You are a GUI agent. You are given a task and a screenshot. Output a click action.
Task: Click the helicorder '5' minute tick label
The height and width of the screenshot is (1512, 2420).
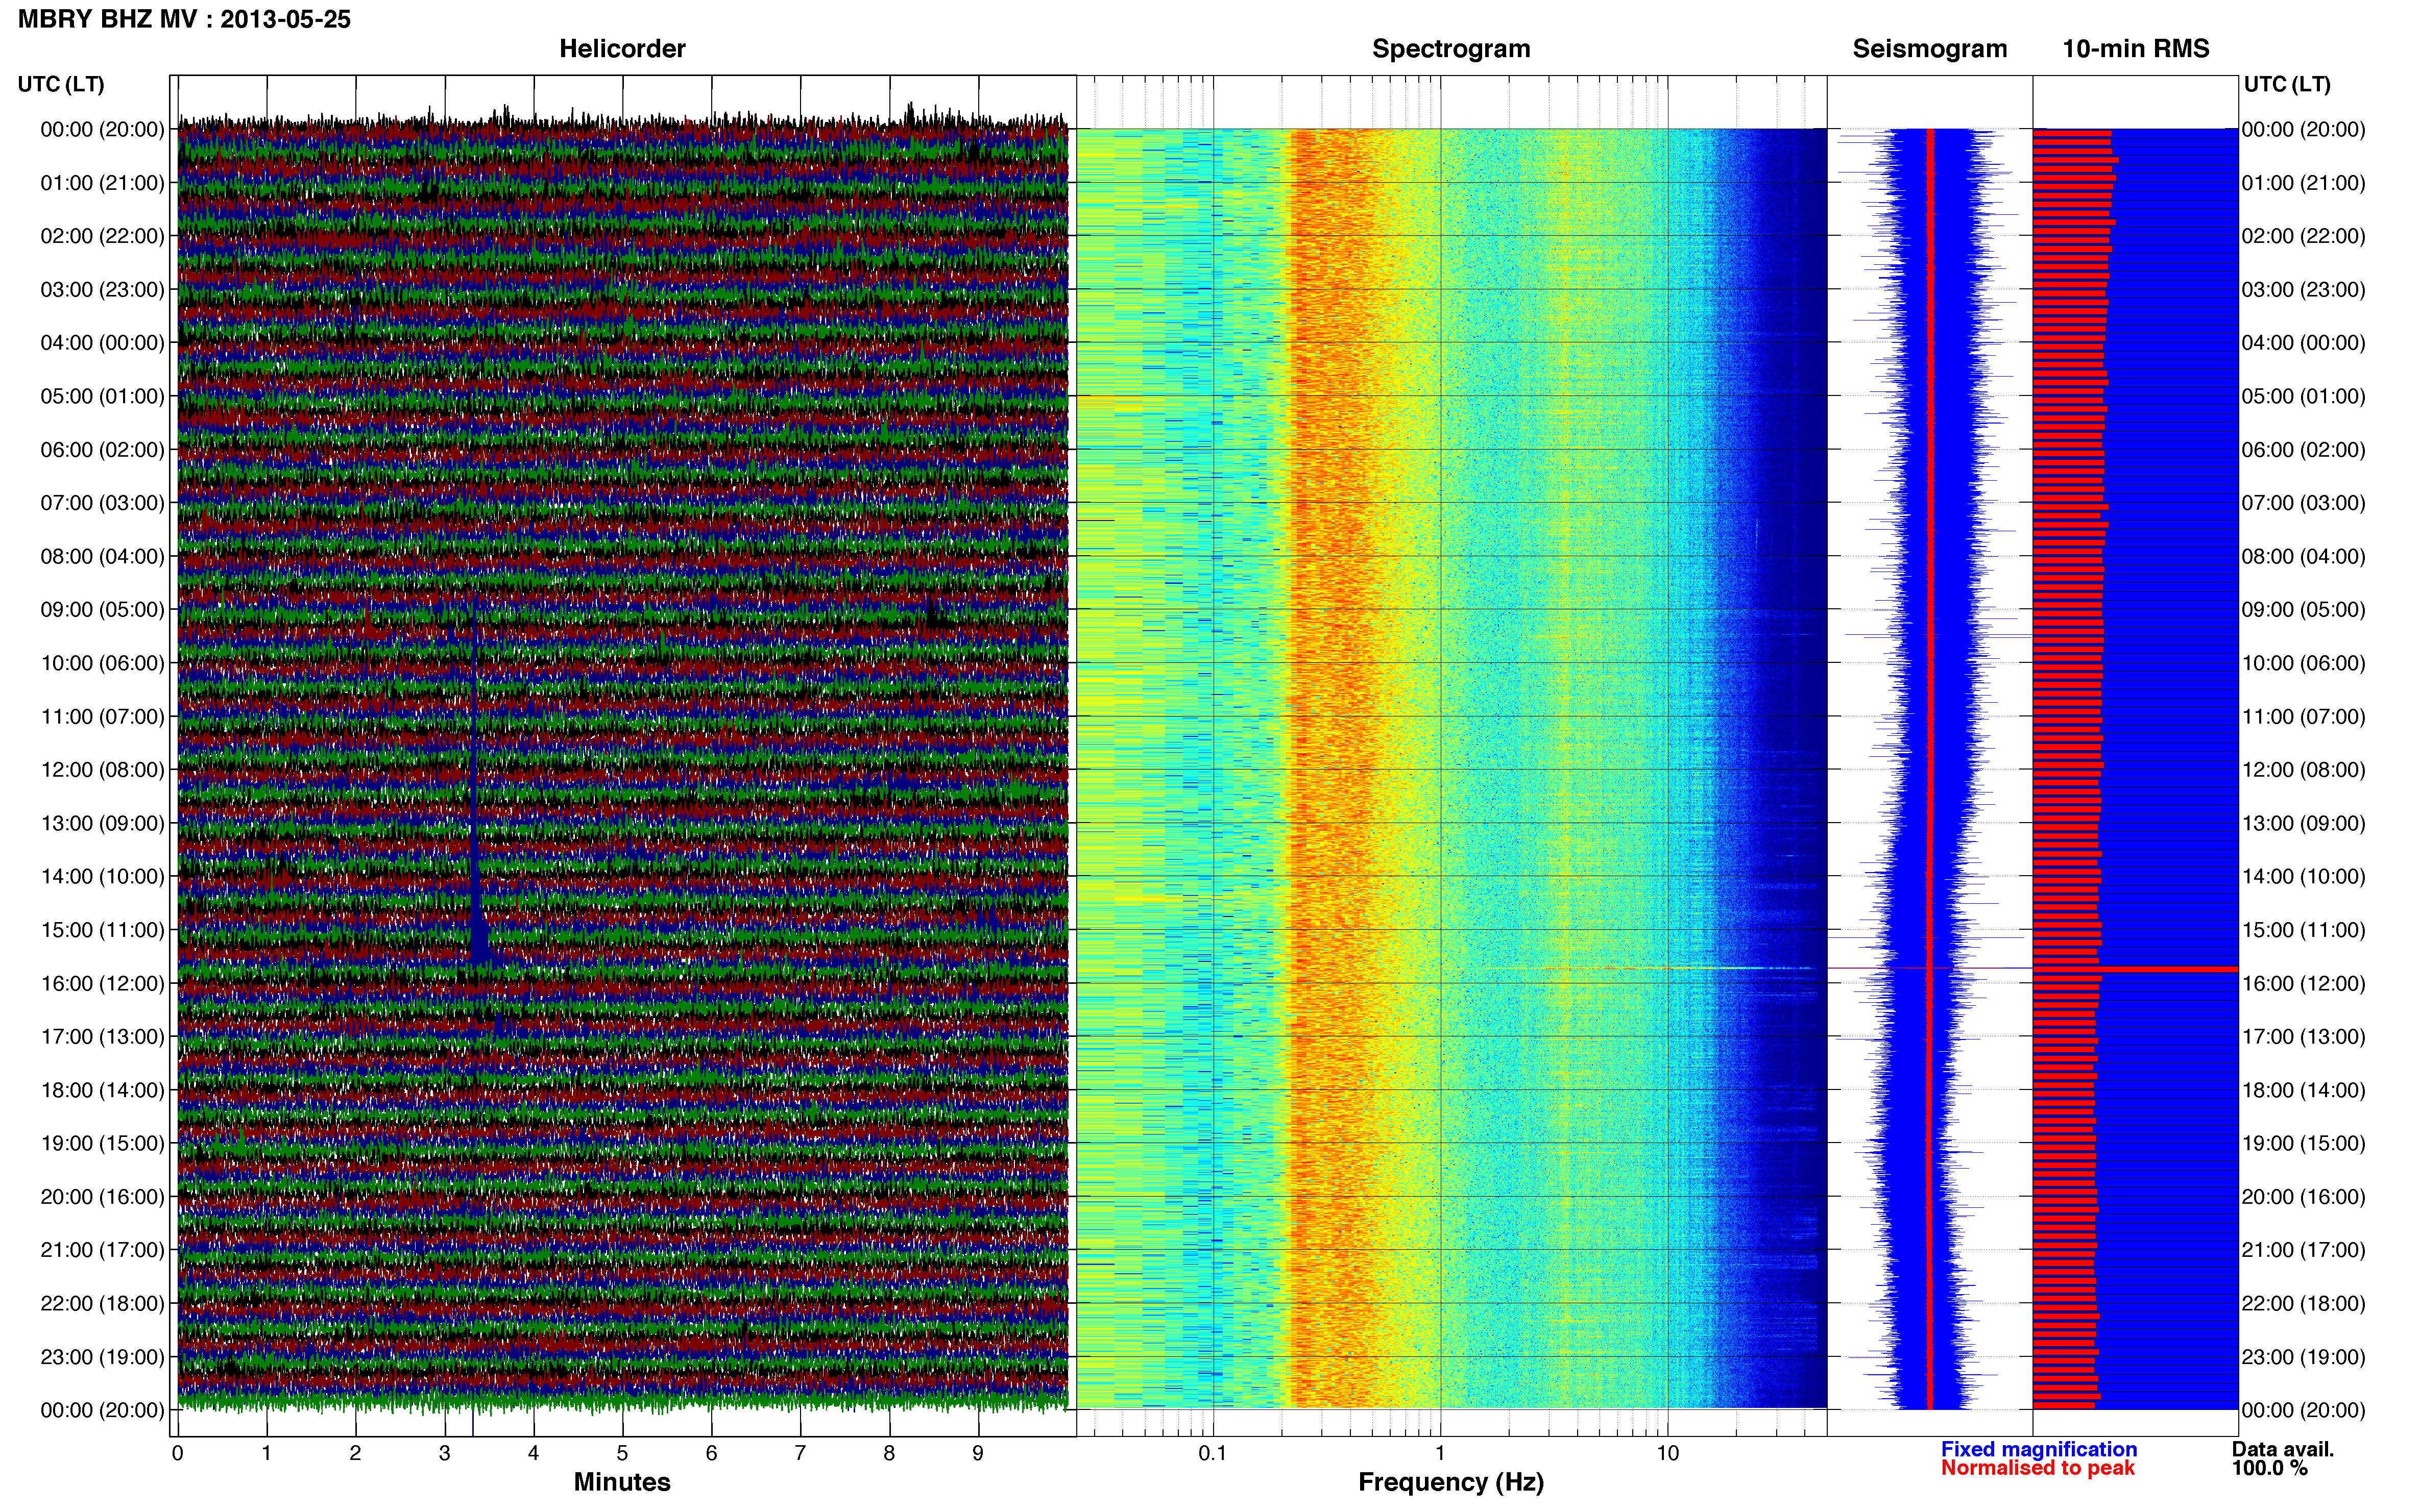click(622, 1453)
